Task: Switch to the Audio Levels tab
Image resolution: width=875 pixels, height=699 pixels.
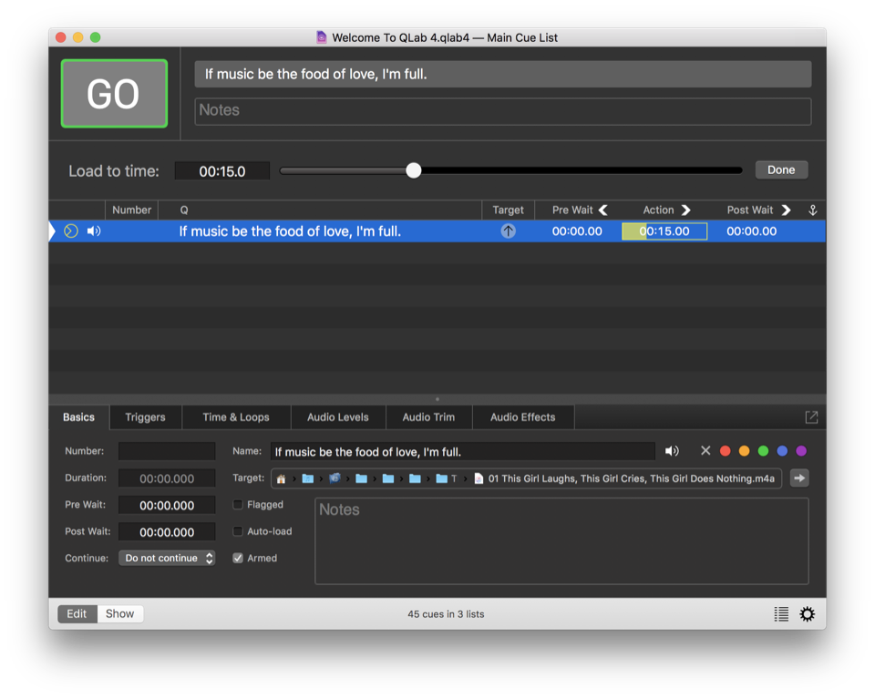Action: point(337,417)
